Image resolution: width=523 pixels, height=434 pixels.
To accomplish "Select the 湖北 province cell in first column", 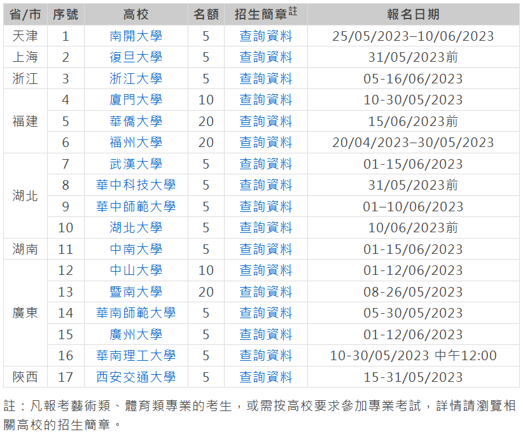I will (x=25, y=196).
